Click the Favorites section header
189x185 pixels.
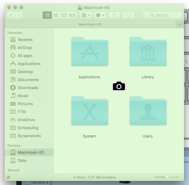15,33
